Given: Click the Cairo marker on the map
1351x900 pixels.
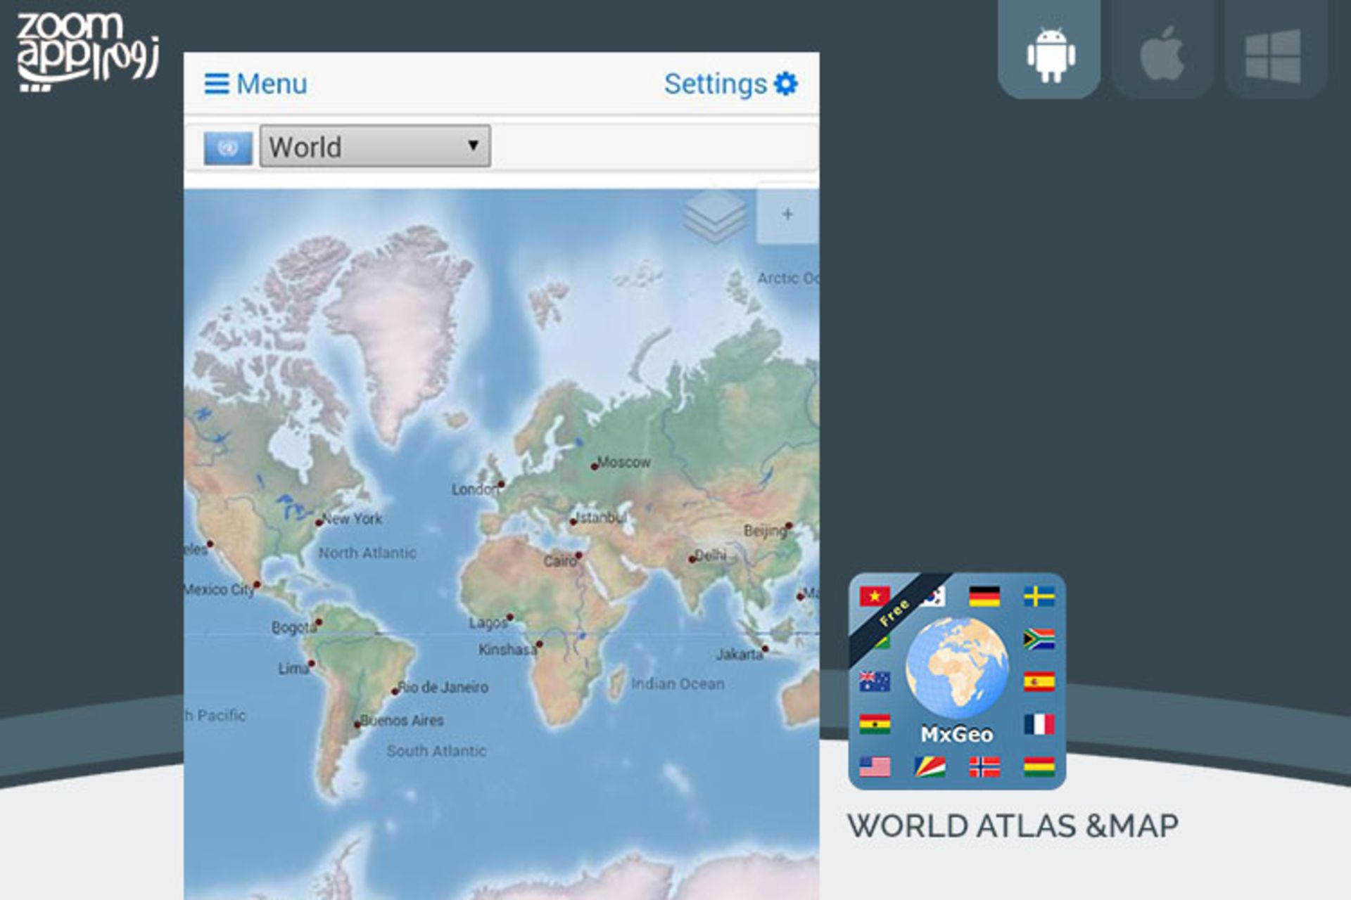Looking at the screenshot, I should [x=578, y=555].
